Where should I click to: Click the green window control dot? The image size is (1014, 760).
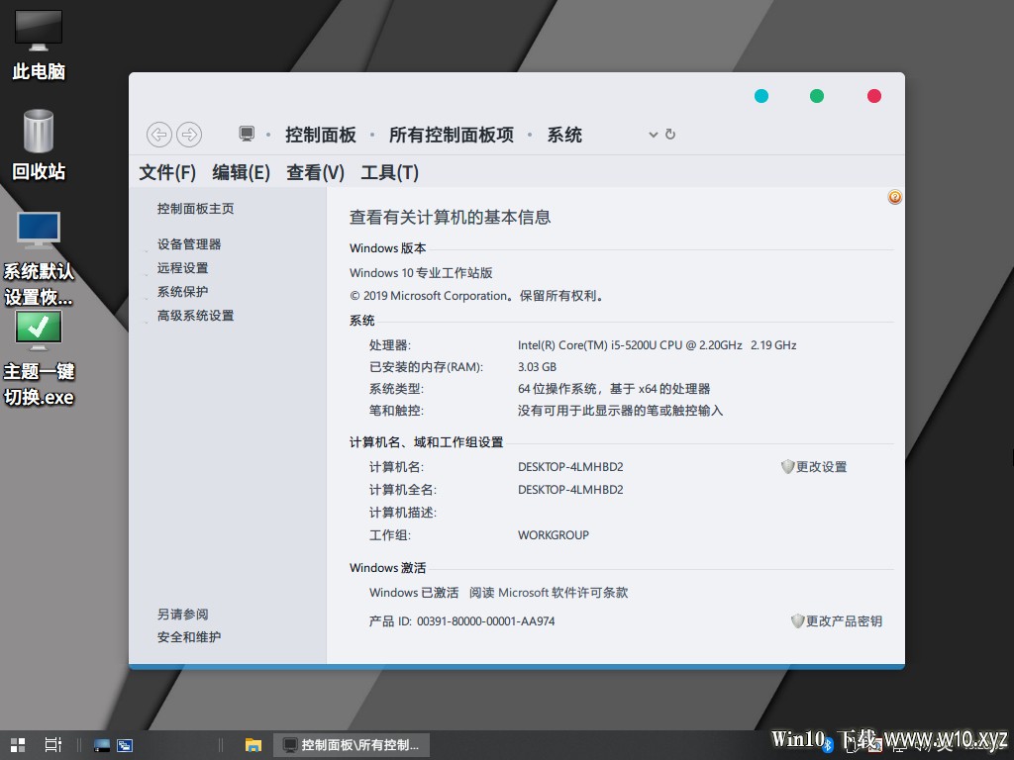(817, 96)
